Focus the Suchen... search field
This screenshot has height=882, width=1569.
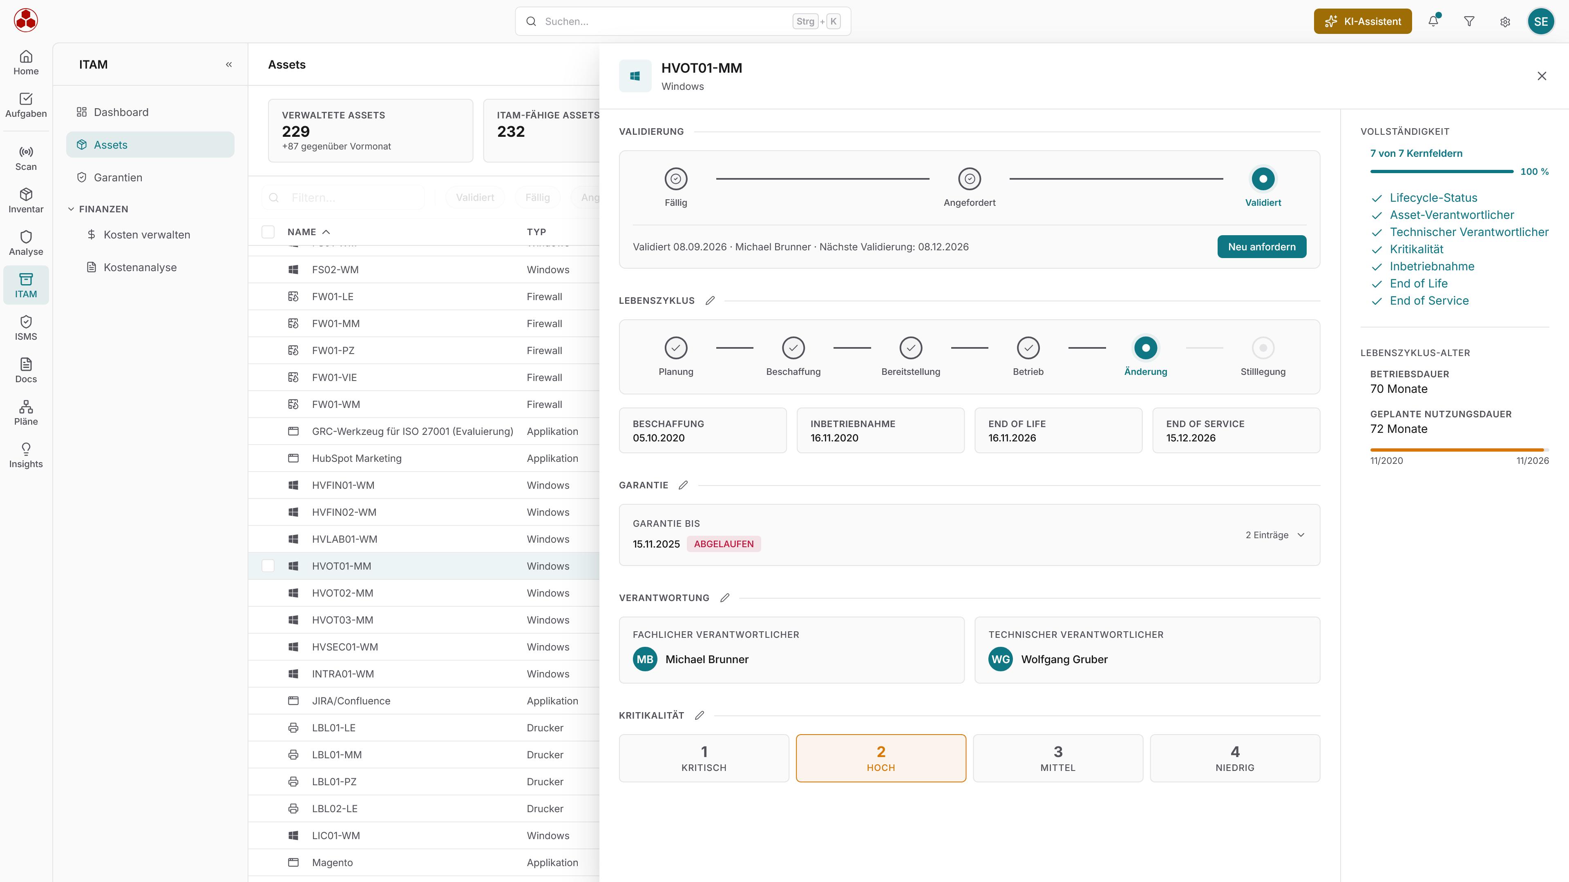pyautogui.click(x=683, y=21)
